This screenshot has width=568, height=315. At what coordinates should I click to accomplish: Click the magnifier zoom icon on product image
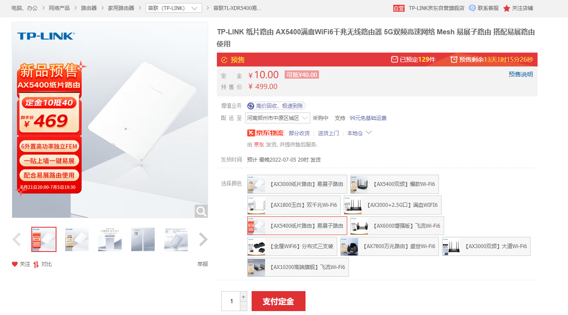pos(201,211)
